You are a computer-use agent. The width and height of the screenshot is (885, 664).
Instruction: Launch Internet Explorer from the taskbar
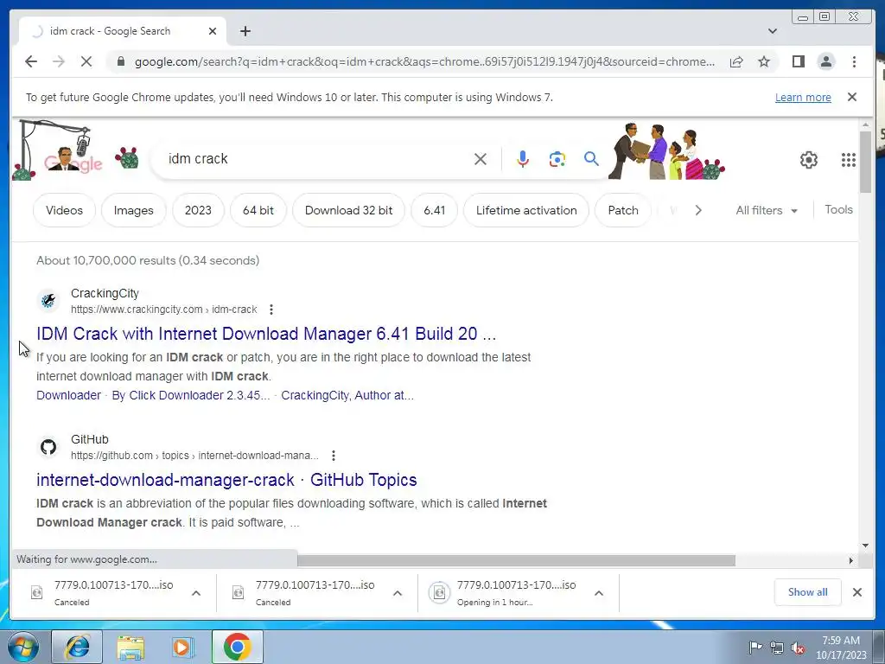[x=77, y=647]
